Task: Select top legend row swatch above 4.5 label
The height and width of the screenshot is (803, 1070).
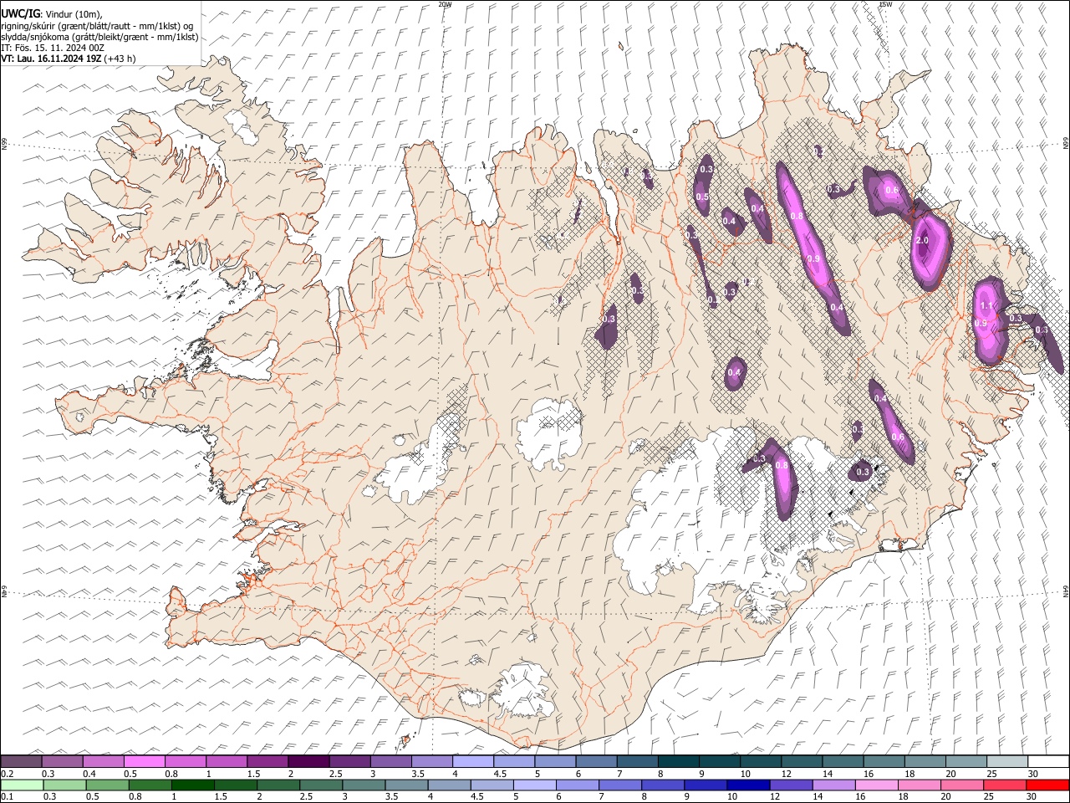Action: [x=514, y=761]
